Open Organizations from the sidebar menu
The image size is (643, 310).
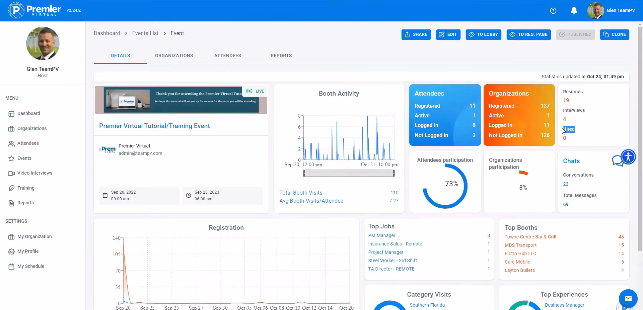point(32,128)
